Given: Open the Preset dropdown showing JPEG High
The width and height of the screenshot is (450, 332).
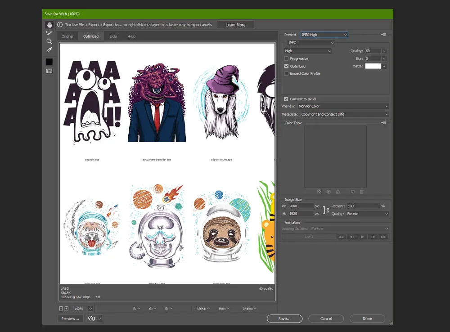Looking at the screenshot, I should tap(324, 35).
